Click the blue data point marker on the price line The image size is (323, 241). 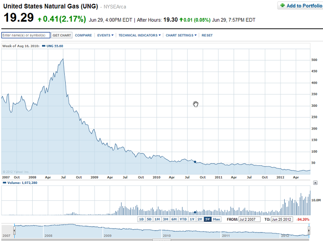[195, 162]
